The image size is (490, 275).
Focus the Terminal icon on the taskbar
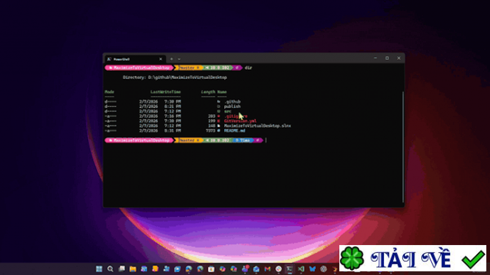pyautogui.click(x=290, y=269)
